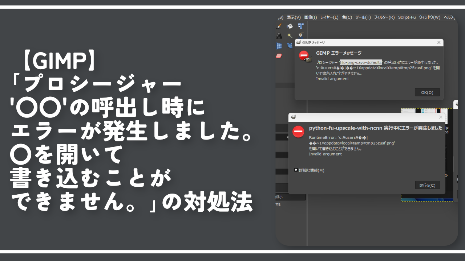Expand 詳細な情報(M) details section
This screenshot has width=465, height=261.
[x=309, y=170]
